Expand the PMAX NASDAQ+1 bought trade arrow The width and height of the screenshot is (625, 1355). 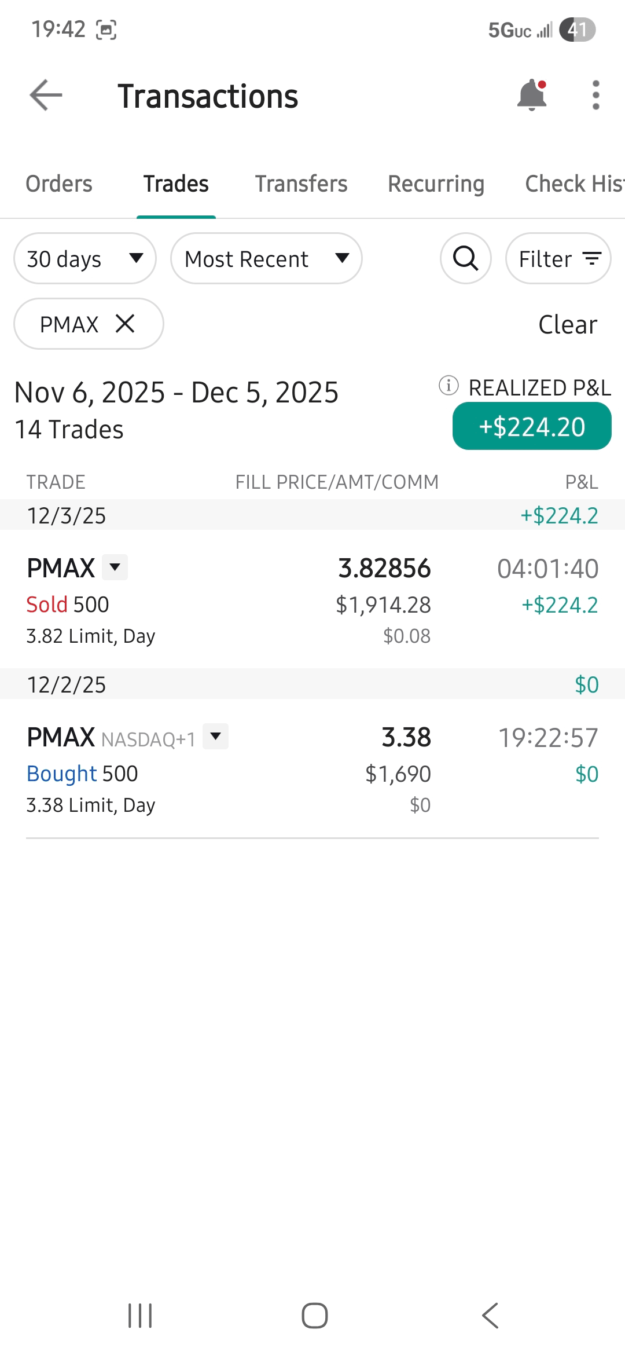pyautogui.click(x=216, y=736)
